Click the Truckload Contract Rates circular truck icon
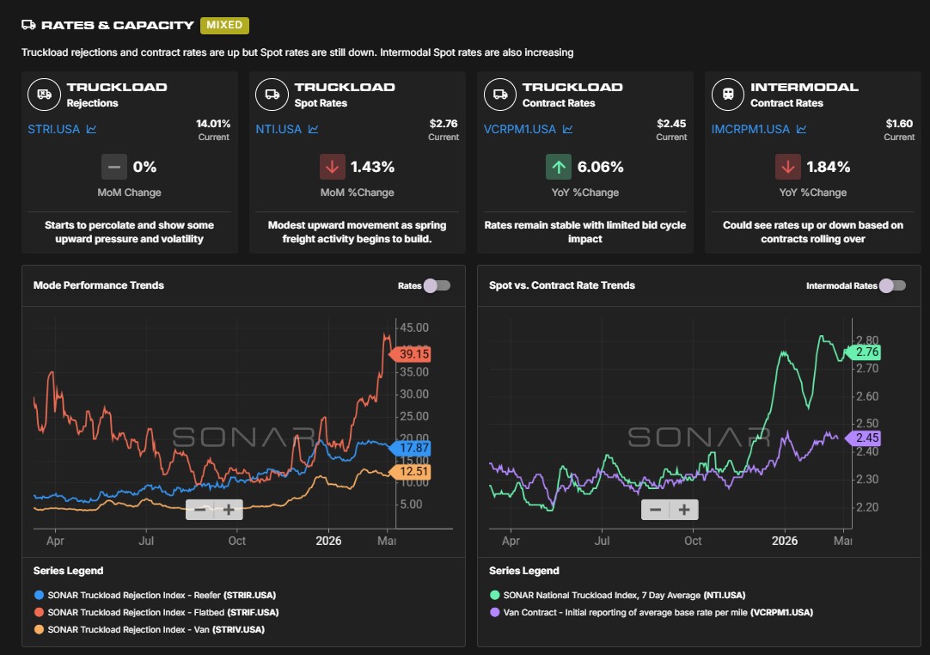This screenshot has height=655, width=930. click(500, 95)
